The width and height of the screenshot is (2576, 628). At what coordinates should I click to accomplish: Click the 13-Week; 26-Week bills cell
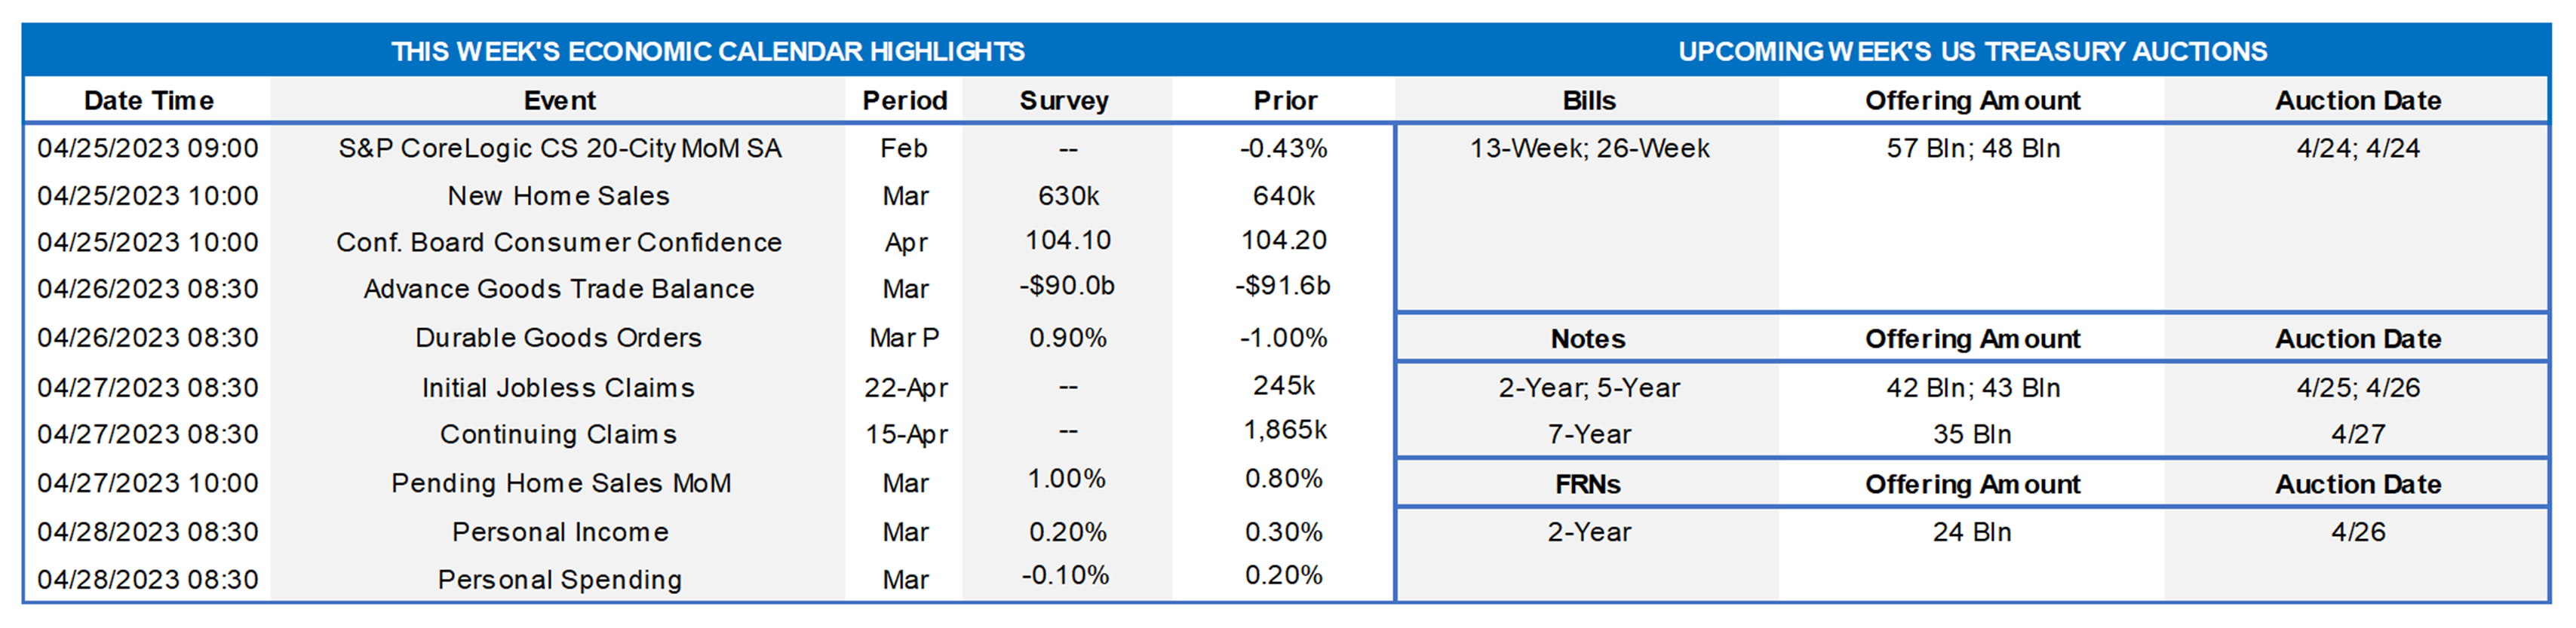click(x=1589, y=149)
